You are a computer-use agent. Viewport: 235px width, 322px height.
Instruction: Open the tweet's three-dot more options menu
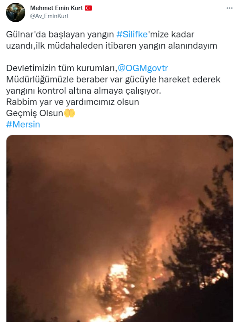(229, 8)
